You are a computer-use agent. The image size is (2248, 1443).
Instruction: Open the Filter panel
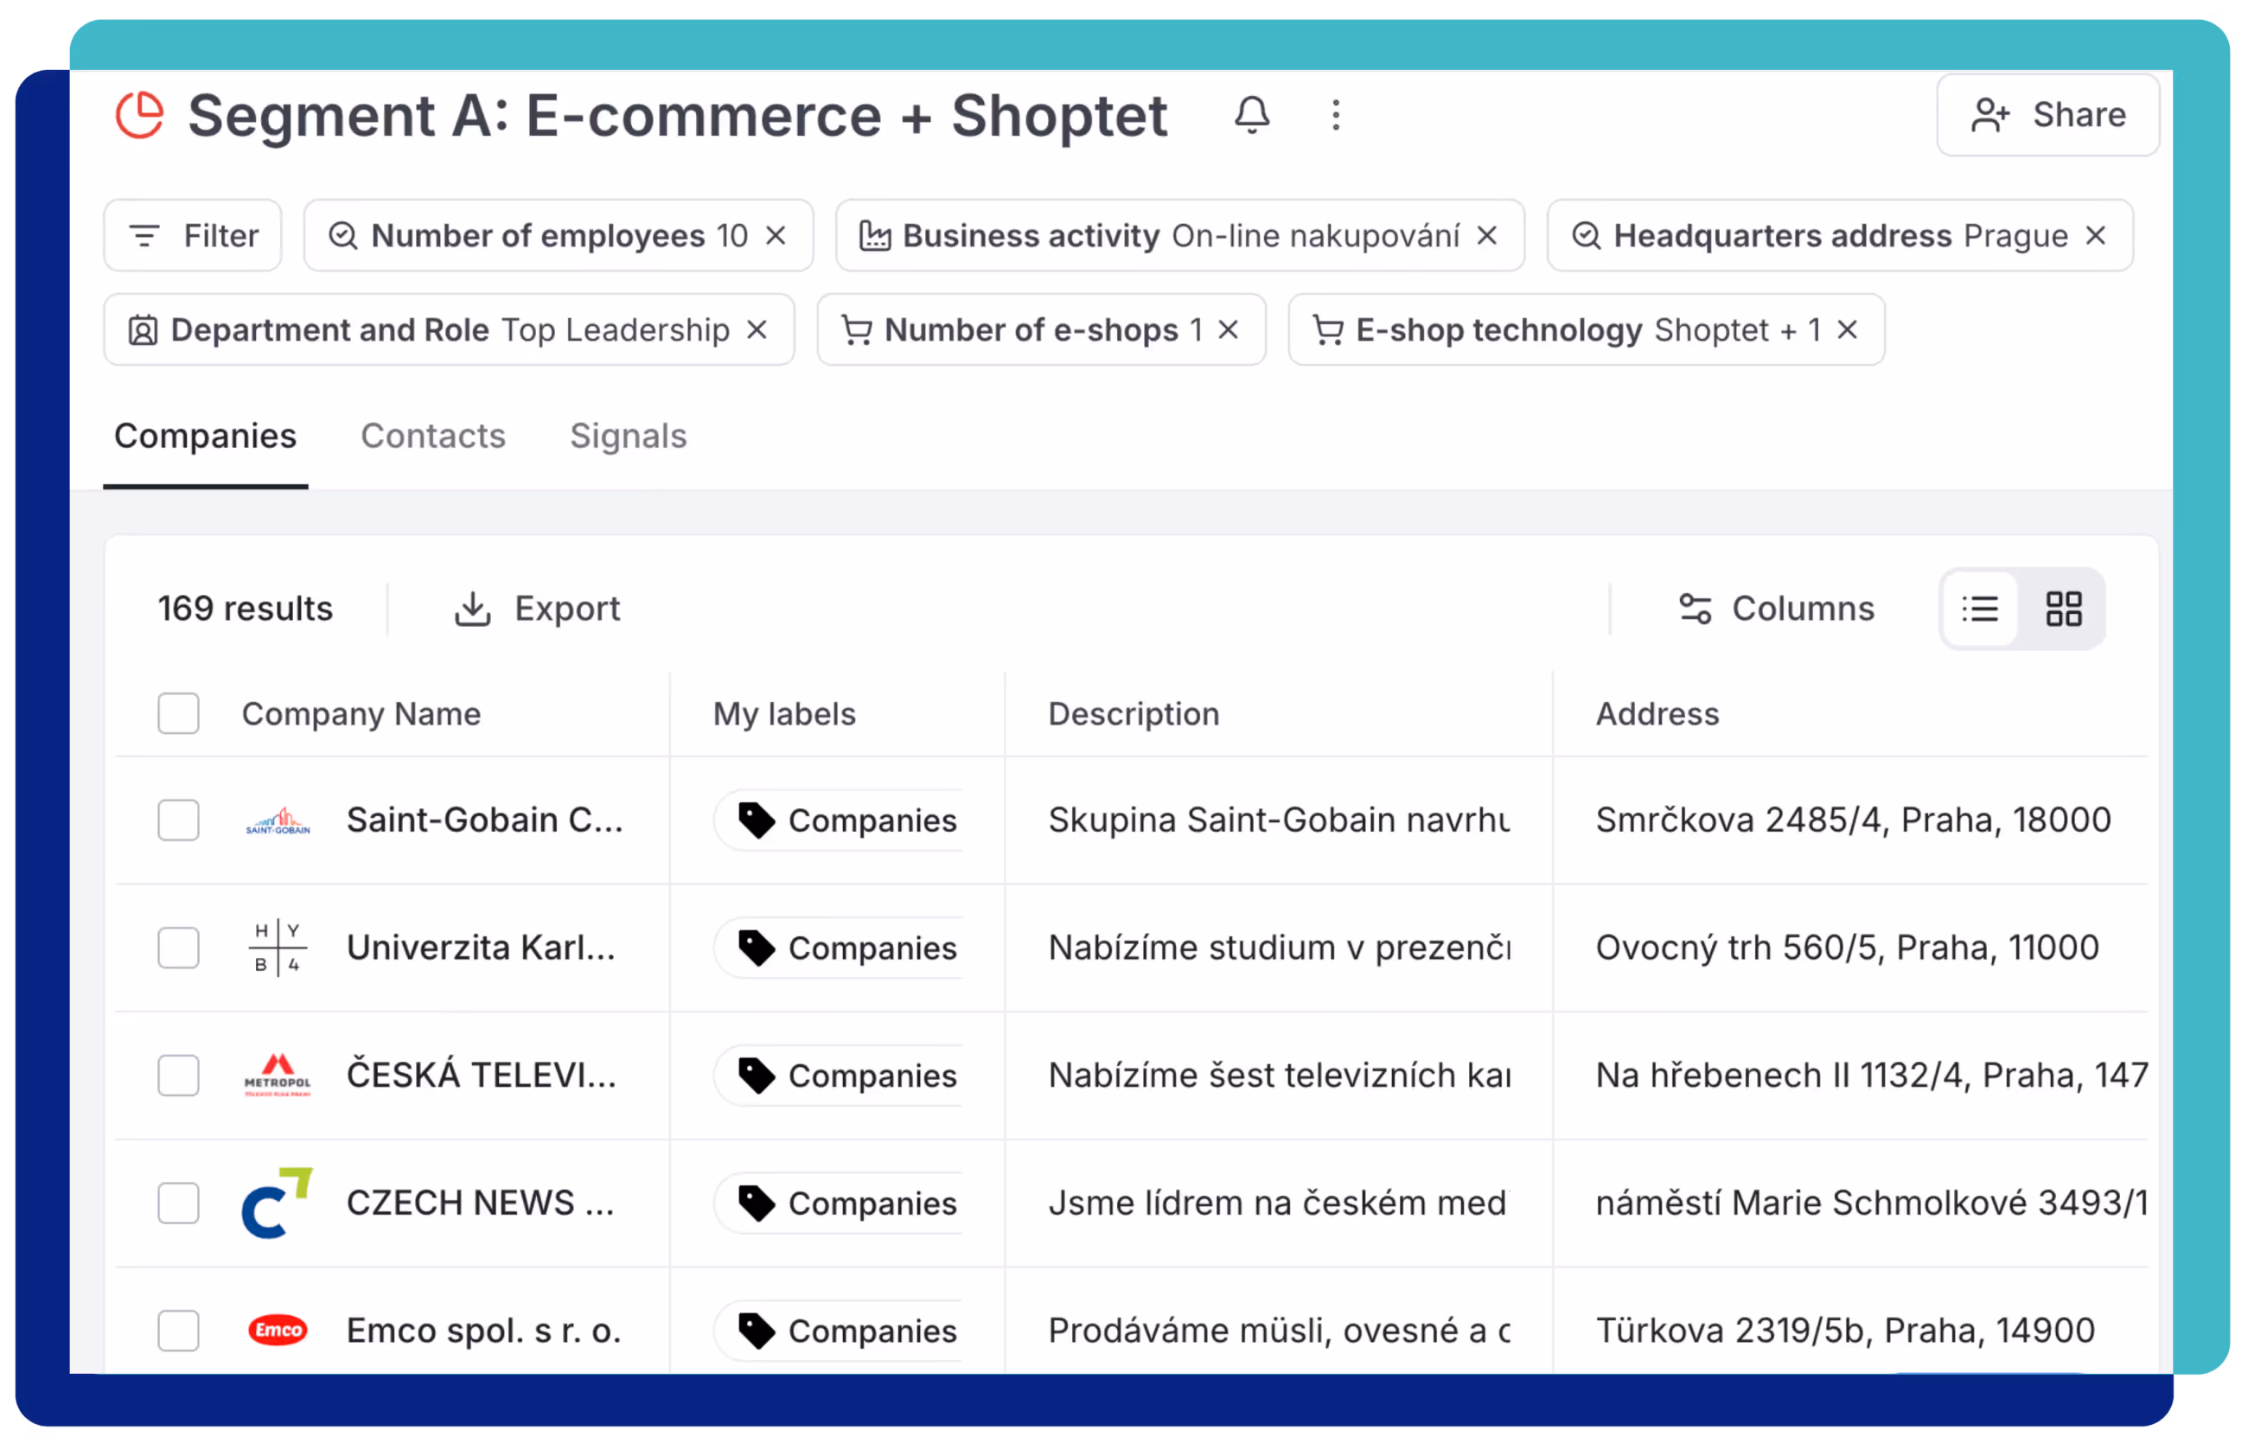(x=193, y=235)
